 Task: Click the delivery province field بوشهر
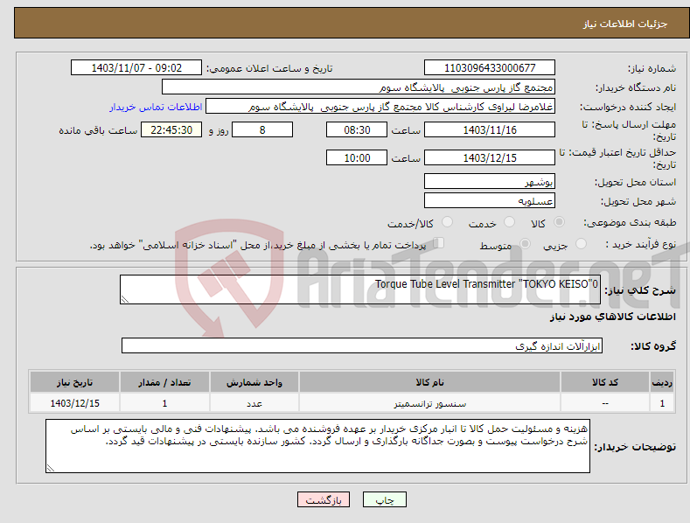(x=490, y=181)
